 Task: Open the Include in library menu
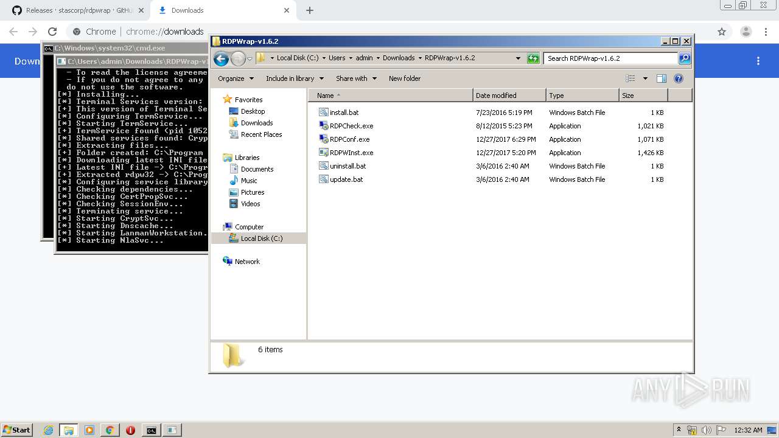pyautogui.click(x=295, y=78)
